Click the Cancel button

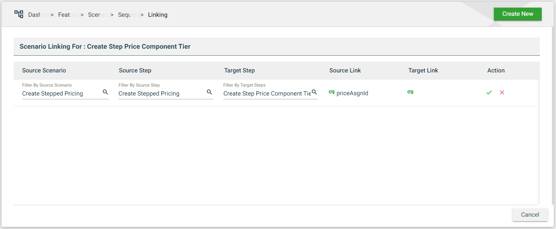(x=530, y=215)
